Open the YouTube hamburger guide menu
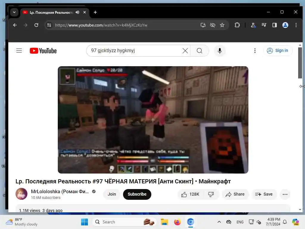The height and width of the screenshot is (229, 305). click(x=19, y=51)
